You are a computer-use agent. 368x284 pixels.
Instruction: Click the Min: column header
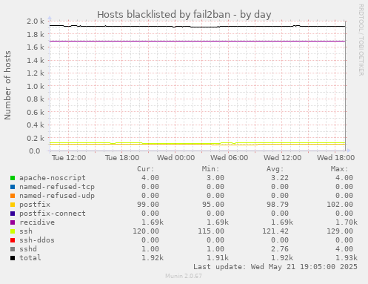(x=210, y=169)
